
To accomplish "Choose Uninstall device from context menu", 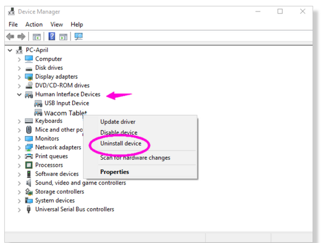I will pos(121,143).
